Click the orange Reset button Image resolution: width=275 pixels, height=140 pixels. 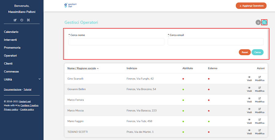coord(244,52)
